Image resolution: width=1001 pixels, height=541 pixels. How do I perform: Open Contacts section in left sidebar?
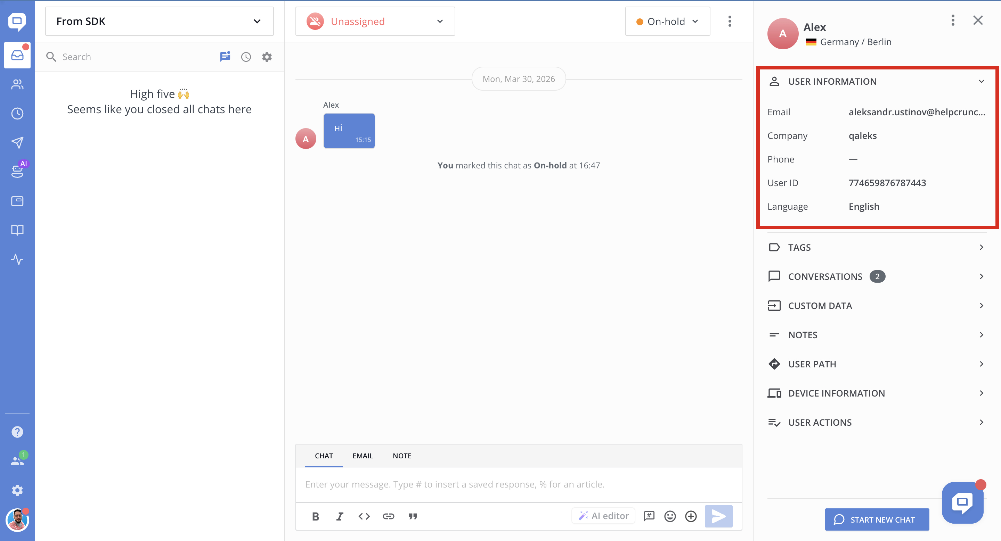[17, 84]
